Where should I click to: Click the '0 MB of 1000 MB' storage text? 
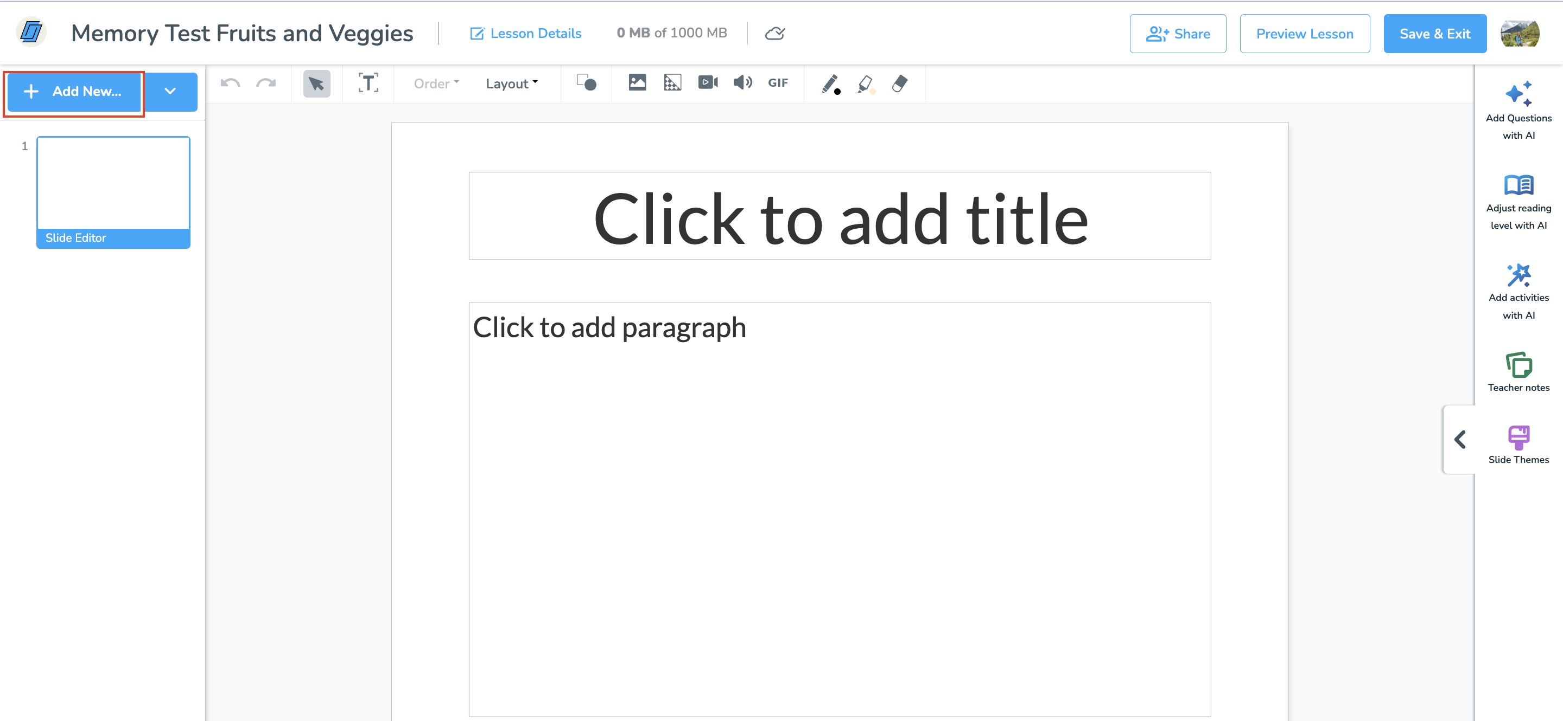pyautogui.click(x=672, y=33)
